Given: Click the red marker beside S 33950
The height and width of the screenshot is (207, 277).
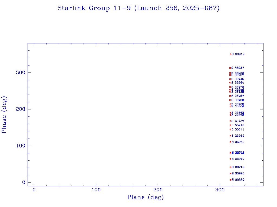Looking at the screenshot, I should (x=230, y=142).
